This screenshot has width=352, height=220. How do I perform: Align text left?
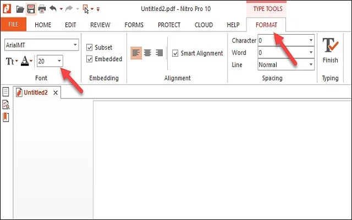[x=136, y=53]
